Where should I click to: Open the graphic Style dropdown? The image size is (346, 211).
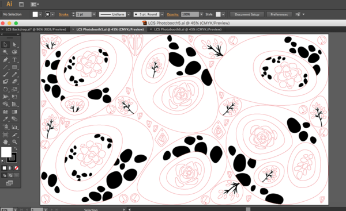[223, 14]
